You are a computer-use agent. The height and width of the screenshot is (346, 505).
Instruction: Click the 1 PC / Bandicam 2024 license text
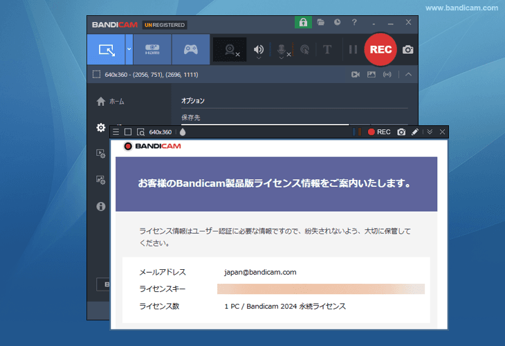pos(285,307)
